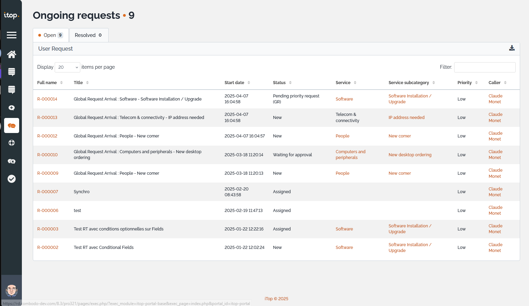529x306 pixels.
Task: Open the items per page dropdown
Action: [67, 67]
